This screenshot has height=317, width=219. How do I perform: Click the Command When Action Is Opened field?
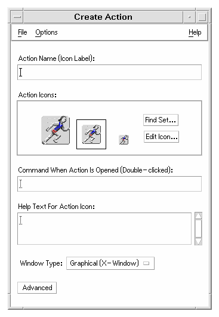110,184
